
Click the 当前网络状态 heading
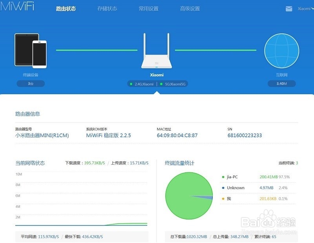coord(30,163)
